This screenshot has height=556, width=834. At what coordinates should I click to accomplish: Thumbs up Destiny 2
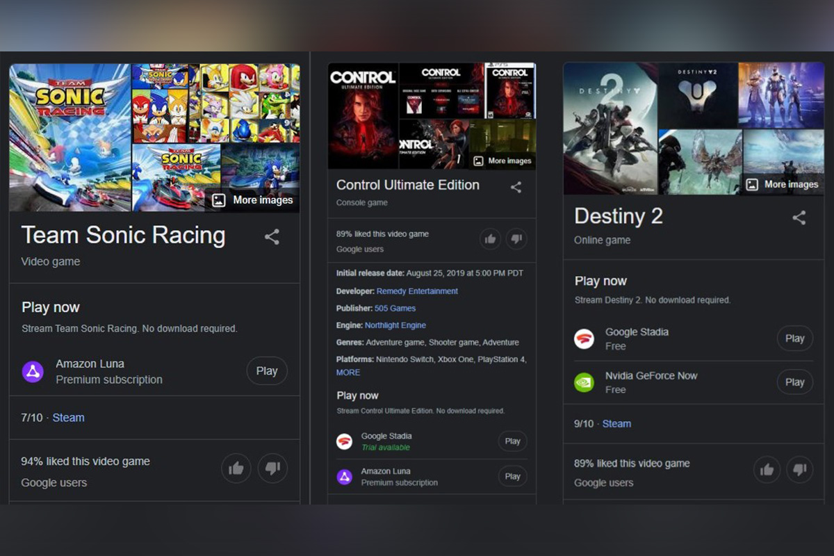(767, 470)
